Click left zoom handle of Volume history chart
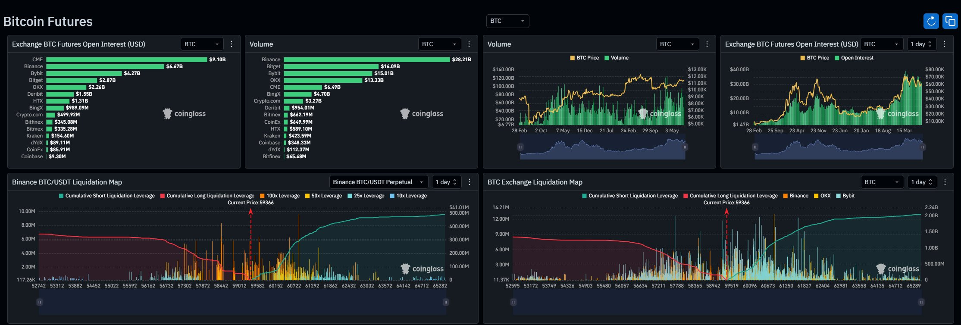This screenshot has width=961, height=325. click(520, 147)
